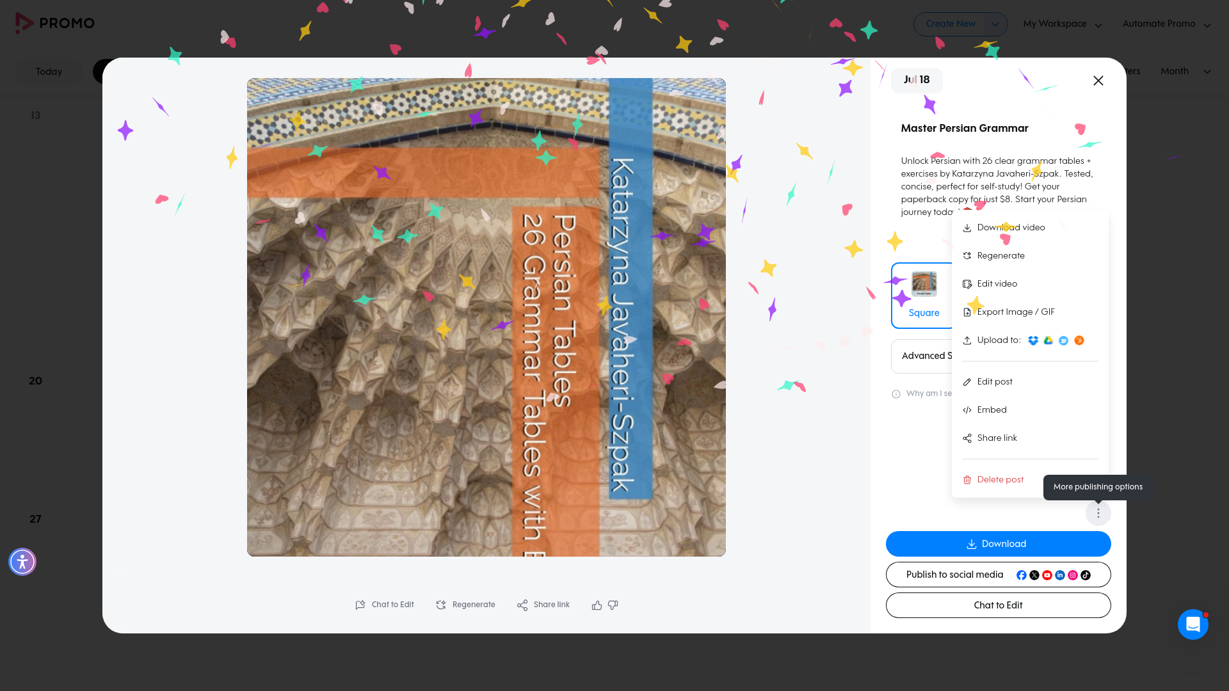The image size is (1229, 691).
Task: Choose Regenerate in the options menu
Action: coord(1030,256)
